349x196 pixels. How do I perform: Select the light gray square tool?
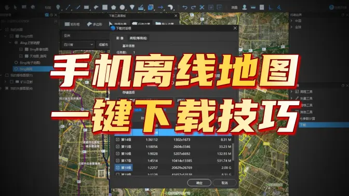[105, 7]
